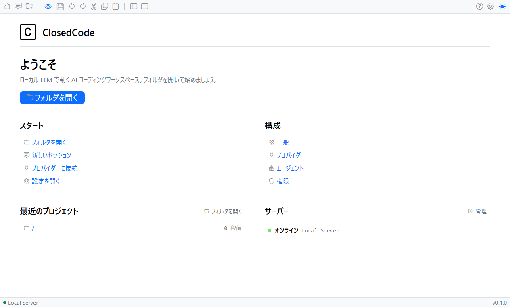Image resolution: width=510 pixels, height=307 pixels.
Task: Open a folder using the toolbar folder-plus icon
Action: pos(29,6)
